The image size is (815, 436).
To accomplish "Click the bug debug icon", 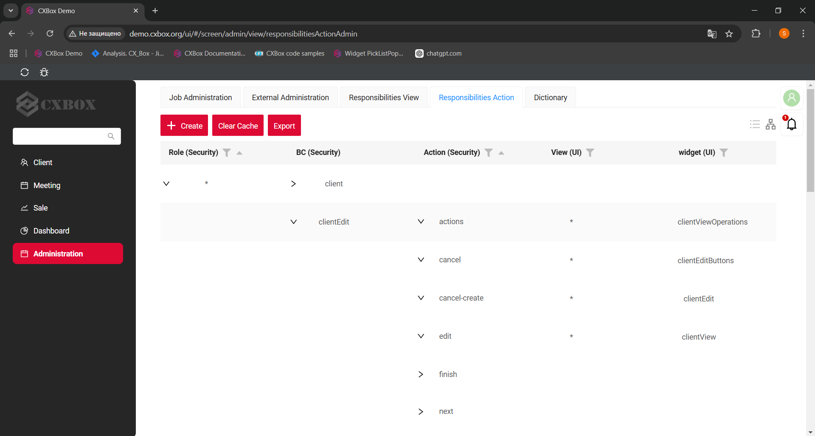I will click(x=44, y=72).
